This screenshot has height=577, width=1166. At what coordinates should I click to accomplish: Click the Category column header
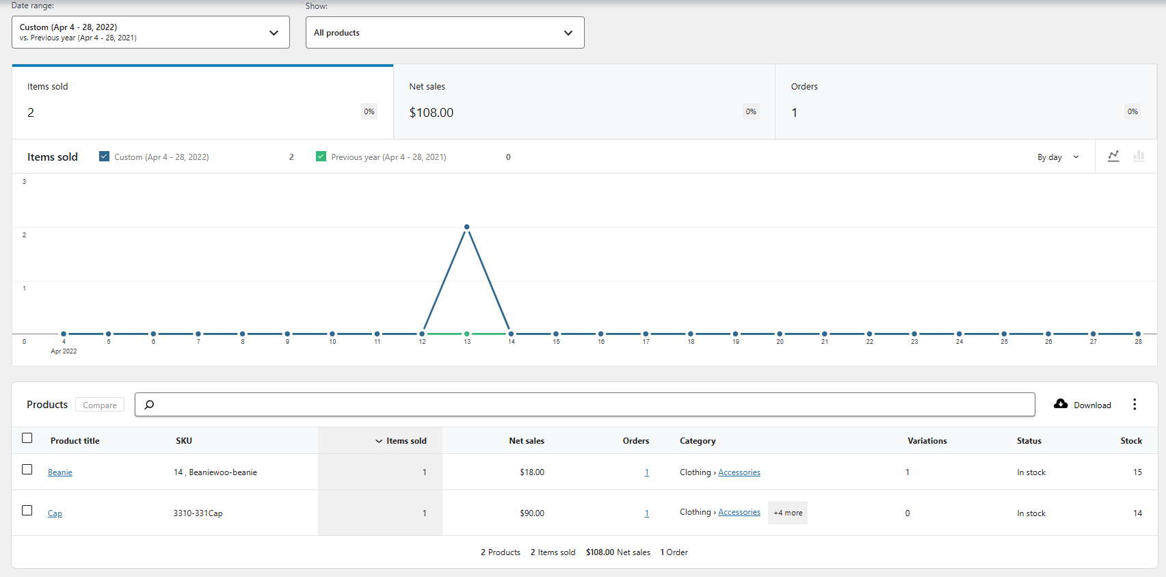(698, 441)
